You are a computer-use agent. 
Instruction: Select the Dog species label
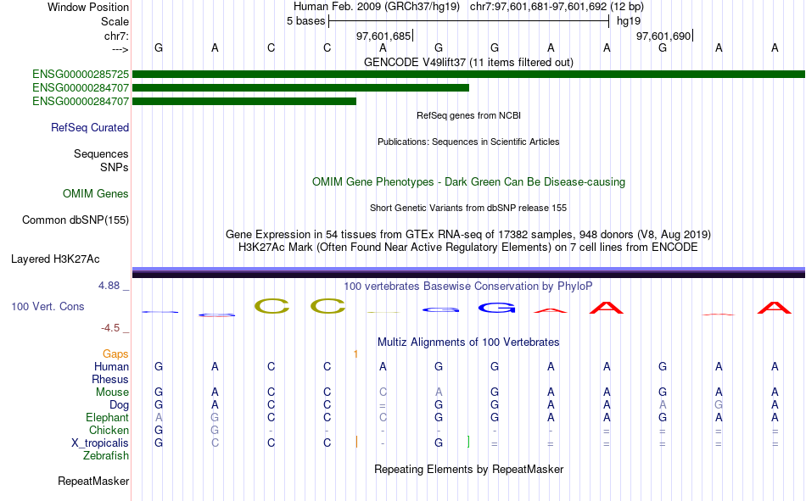pyautogui.click(x=119, y=405)
